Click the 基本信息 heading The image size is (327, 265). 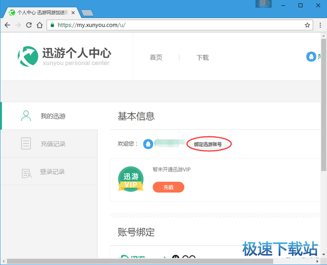(136, 116)
